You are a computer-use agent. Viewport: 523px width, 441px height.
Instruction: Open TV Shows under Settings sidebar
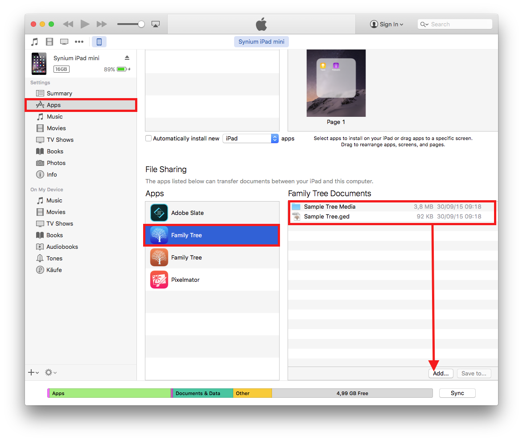click(81, 140)
